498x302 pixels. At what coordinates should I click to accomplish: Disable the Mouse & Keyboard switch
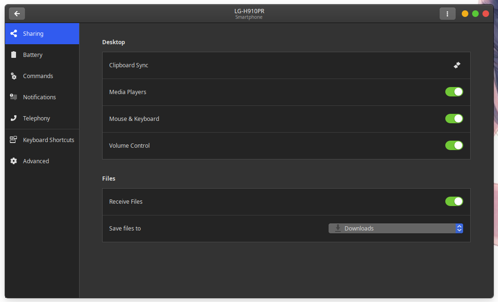coord(454,119)
